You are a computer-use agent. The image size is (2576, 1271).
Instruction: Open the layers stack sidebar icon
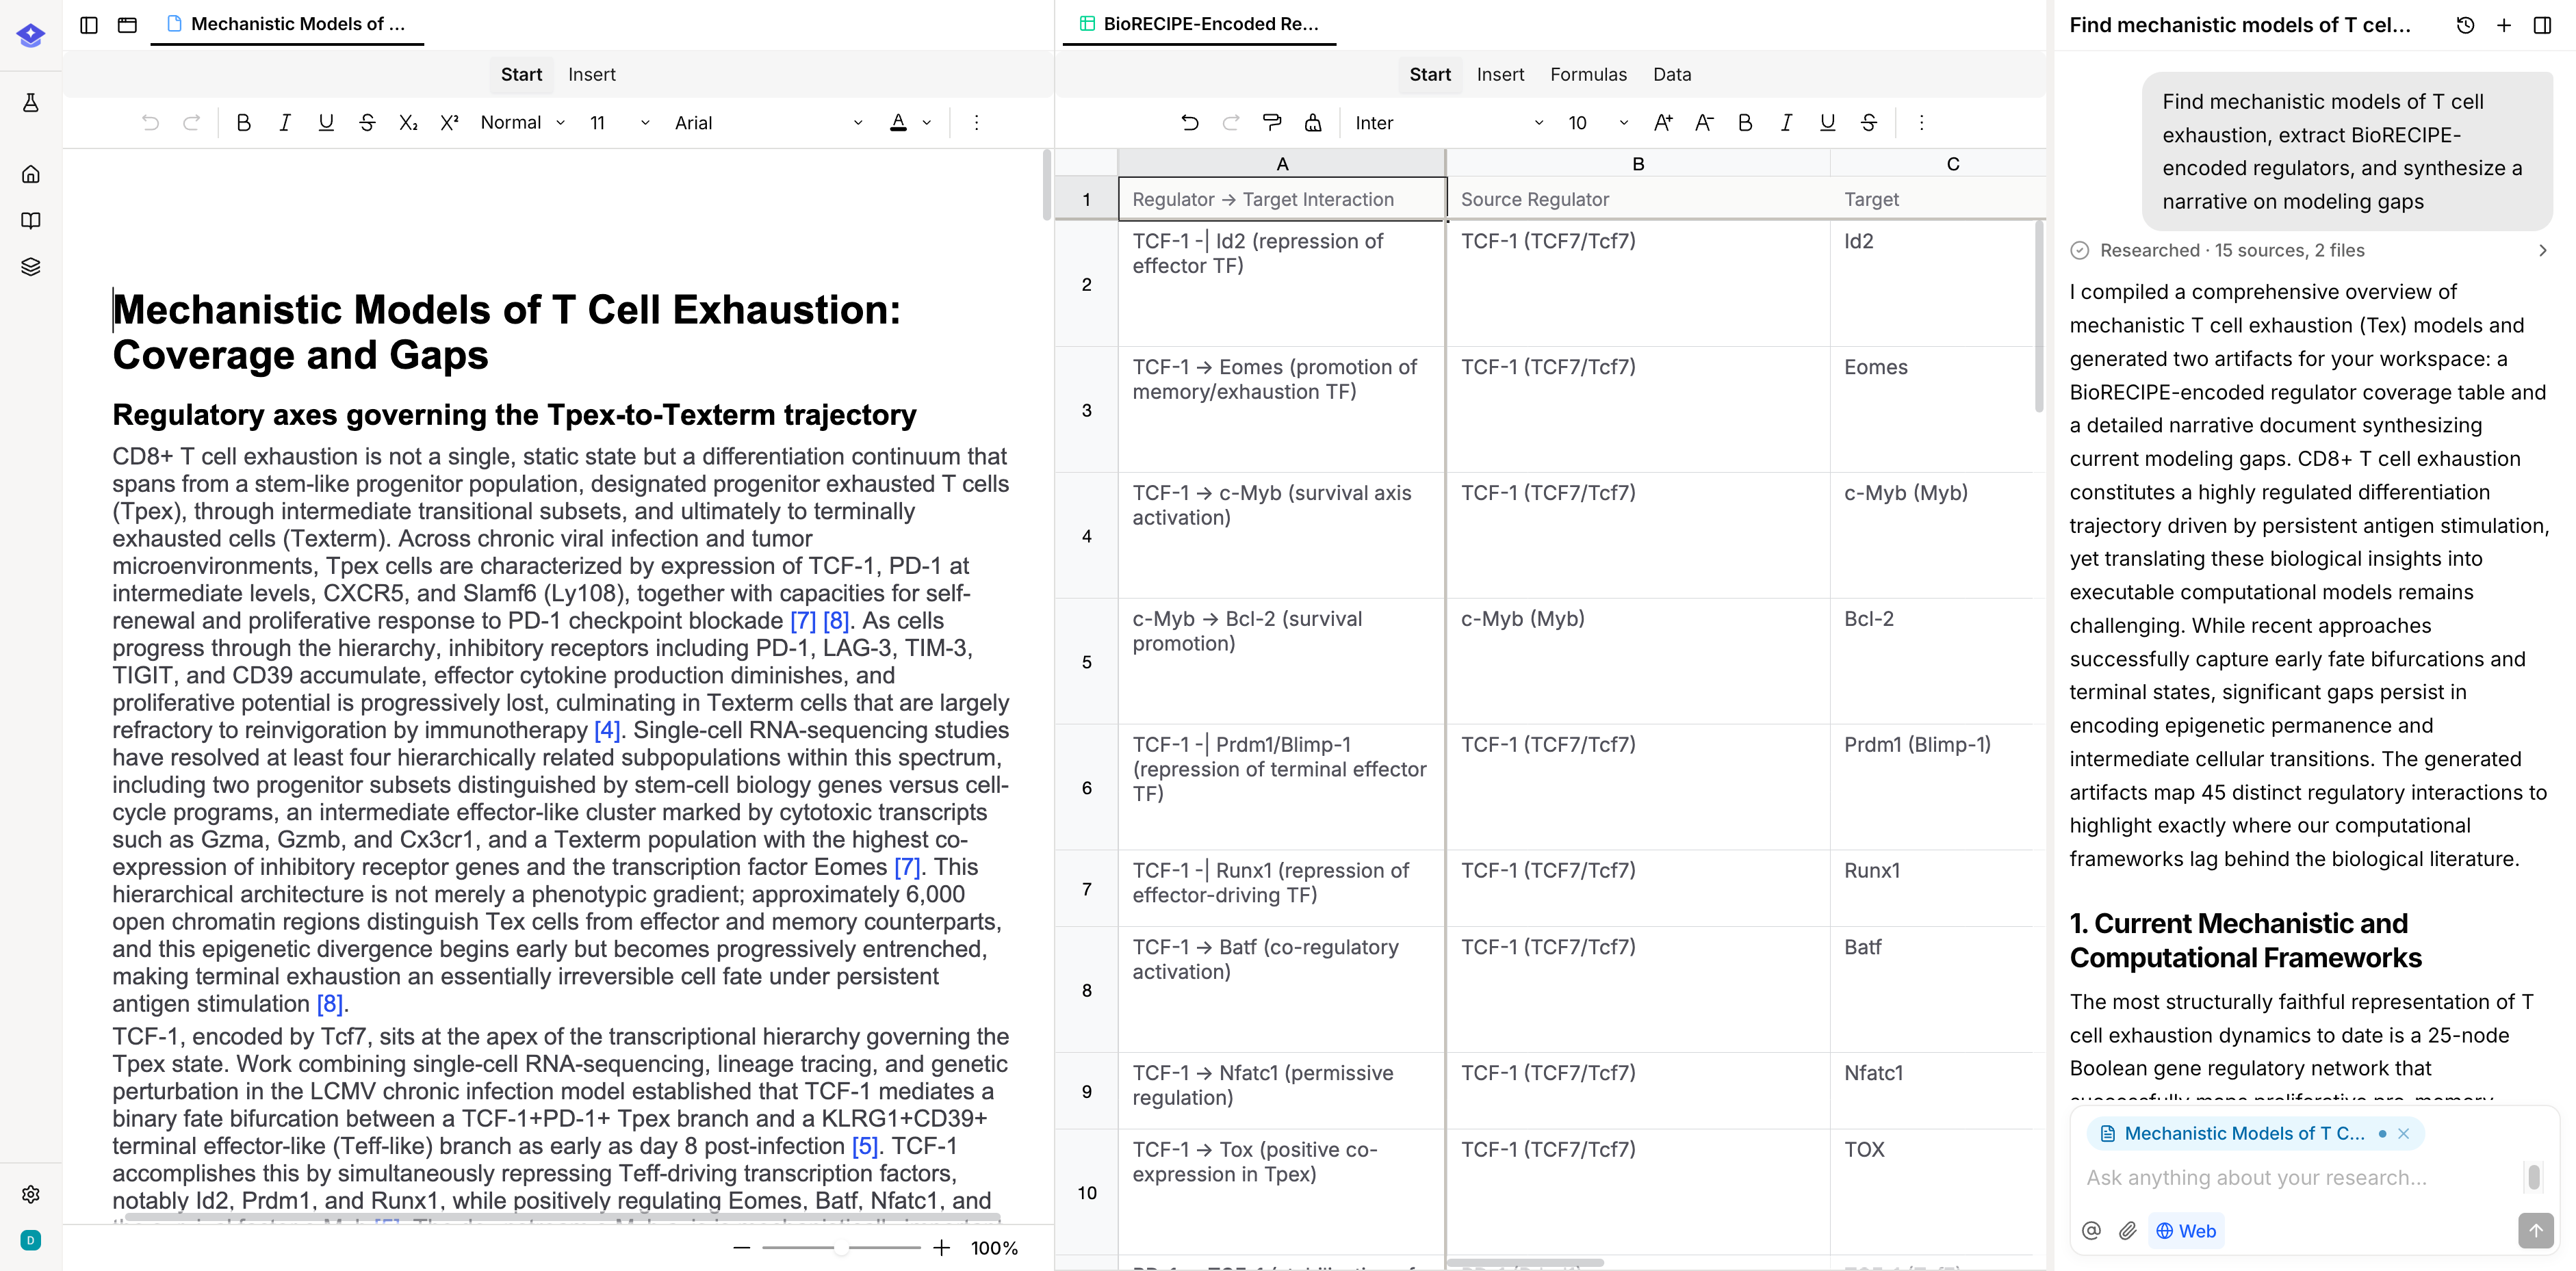coord(31,267)
